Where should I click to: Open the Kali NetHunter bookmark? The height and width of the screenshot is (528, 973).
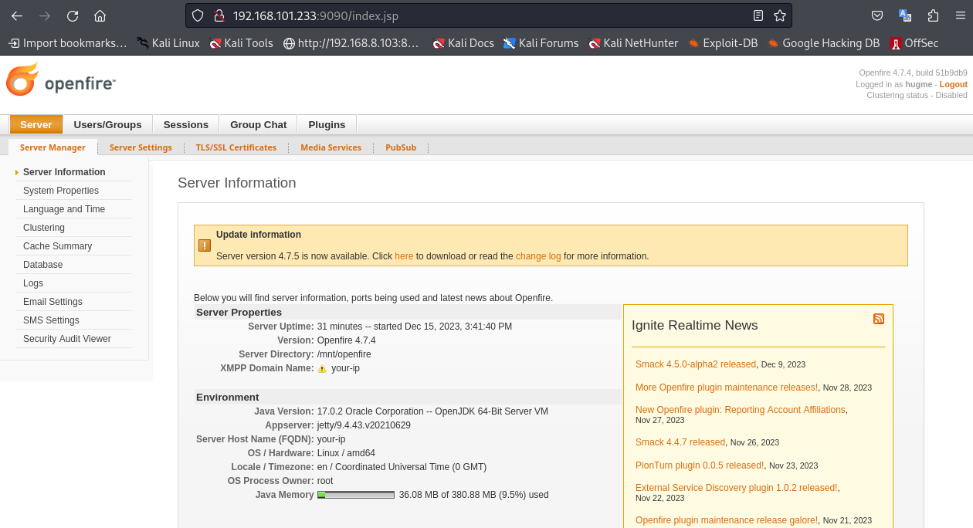[x=633, y=43]
